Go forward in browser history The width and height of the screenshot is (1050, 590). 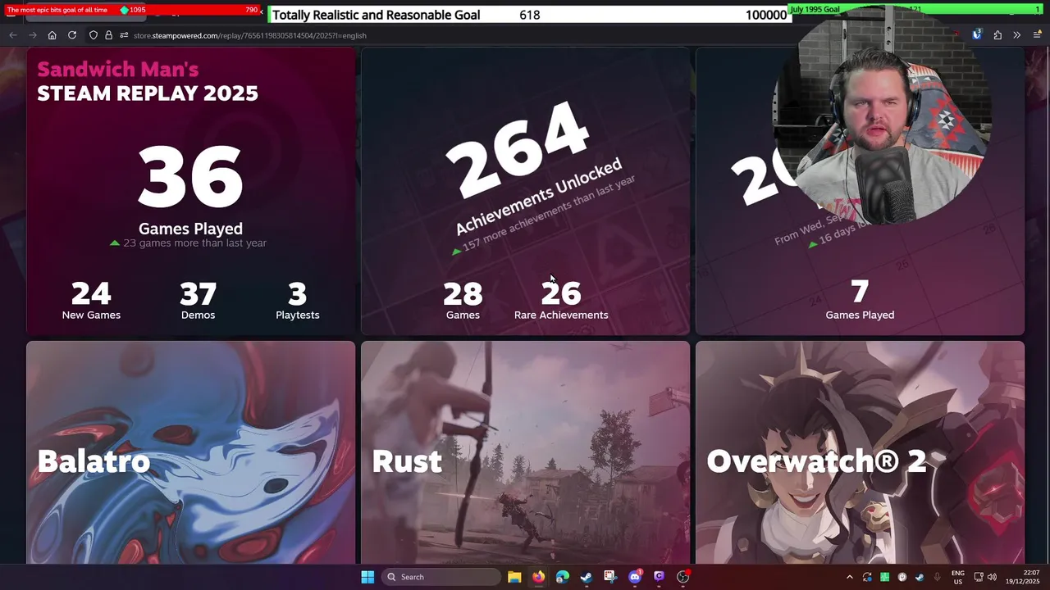(x=33, y=35)
